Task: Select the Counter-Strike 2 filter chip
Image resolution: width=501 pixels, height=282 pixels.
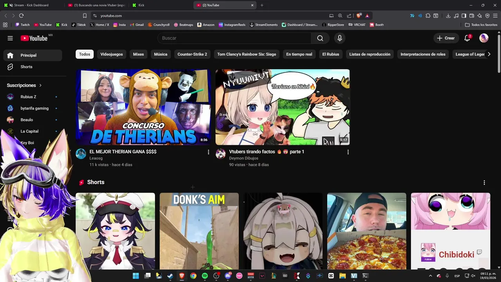Action: [192, 54]
